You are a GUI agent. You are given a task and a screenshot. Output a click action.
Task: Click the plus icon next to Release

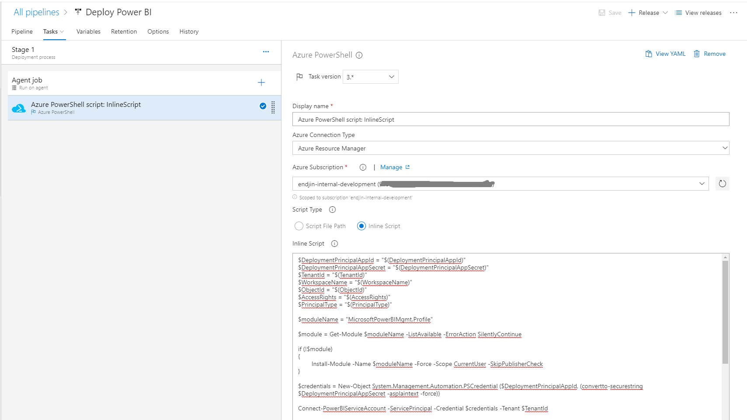[632, 13]
